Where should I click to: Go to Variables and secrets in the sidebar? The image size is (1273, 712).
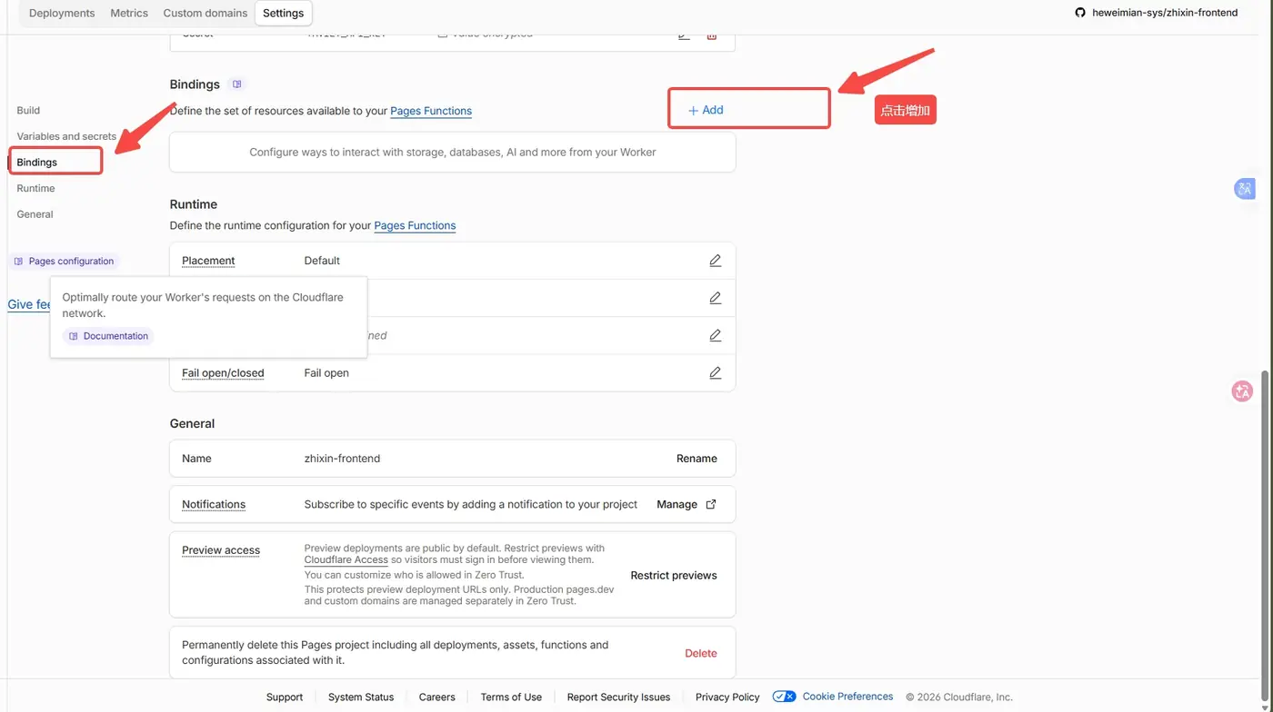coord(66,136)
